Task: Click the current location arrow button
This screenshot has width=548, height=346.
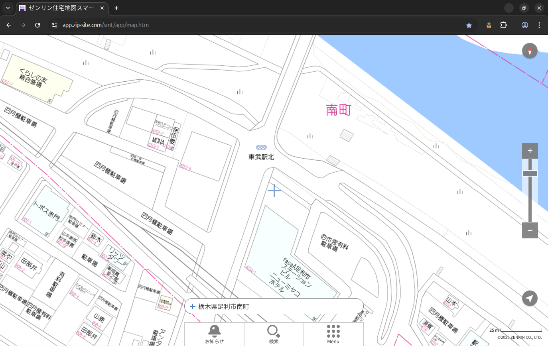Action: tap(530, 298)
